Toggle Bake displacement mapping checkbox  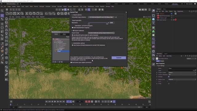pyautogui.click(x=73, y=28)
